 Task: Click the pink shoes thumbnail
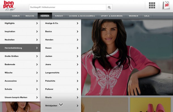point(150,105)
